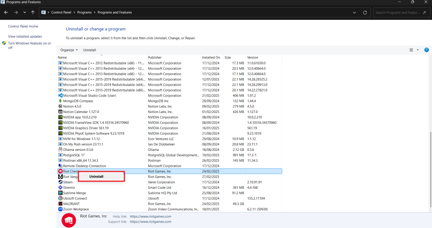Click the Forward navigation arrow
Image resolution: width=432 pixels, height=228 pixels.
tap(16, 12)
